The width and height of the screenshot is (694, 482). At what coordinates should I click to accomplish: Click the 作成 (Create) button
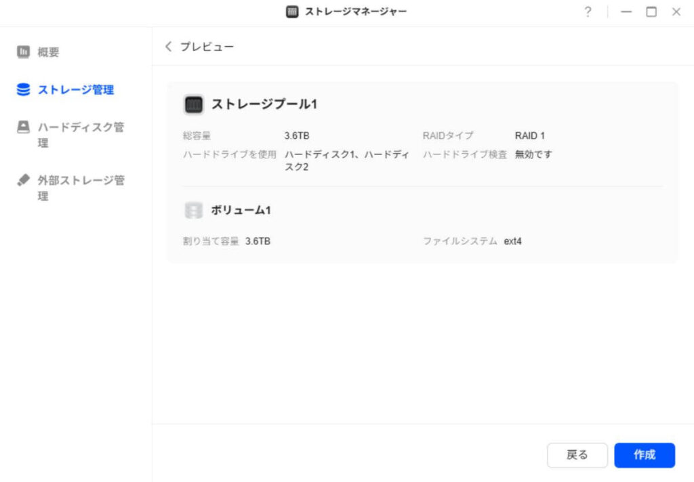[x=645, y=455]
